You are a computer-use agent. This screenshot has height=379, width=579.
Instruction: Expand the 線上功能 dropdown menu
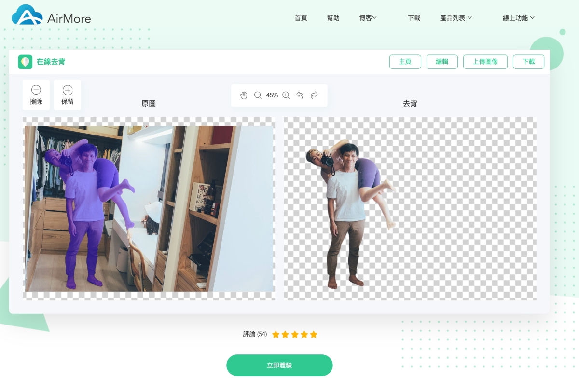(x=519, y=18)
